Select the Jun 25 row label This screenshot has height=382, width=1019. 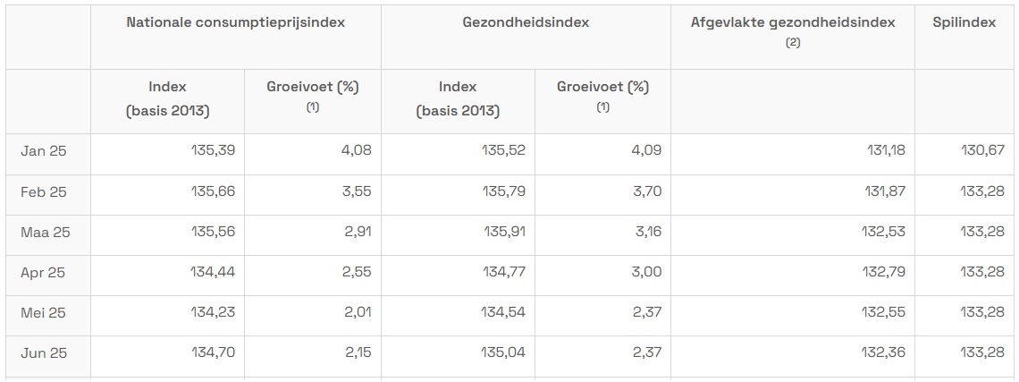(x=44, y=353)
